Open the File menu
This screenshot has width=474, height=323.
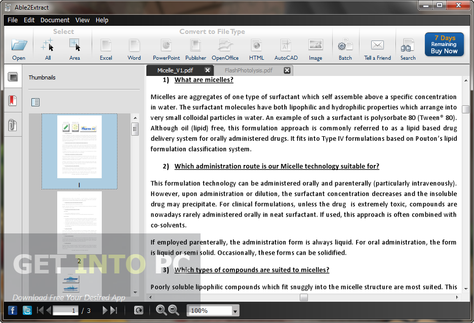pyautogui.click(x=13, y=20)
